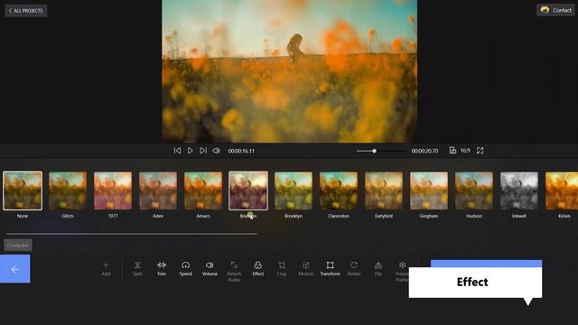Image resolution: width=578 pixels, height=325 pixels.
Task: Apply the Hudson effect filter
Action: click(x=474, y=190)
